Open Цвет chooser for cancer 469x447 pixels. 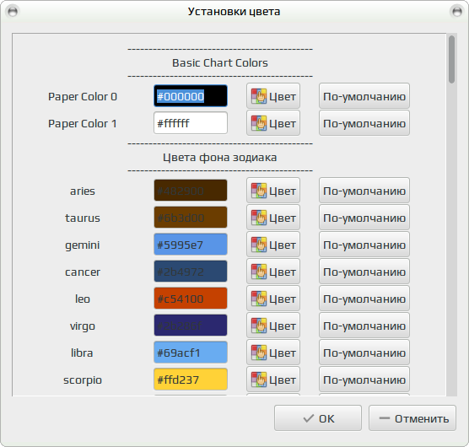point(273,272)
